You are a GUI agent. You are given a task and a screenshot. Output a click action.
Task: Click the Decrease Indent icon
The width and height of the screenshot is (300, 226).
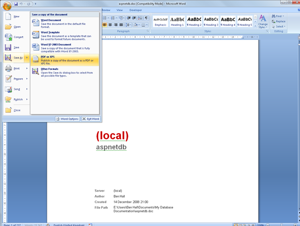[x=129, y=18]
